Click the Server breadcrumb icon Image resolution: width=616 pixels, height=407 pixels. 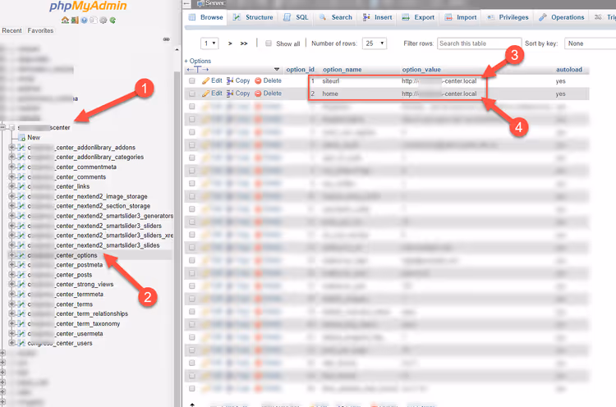(200, 3)
